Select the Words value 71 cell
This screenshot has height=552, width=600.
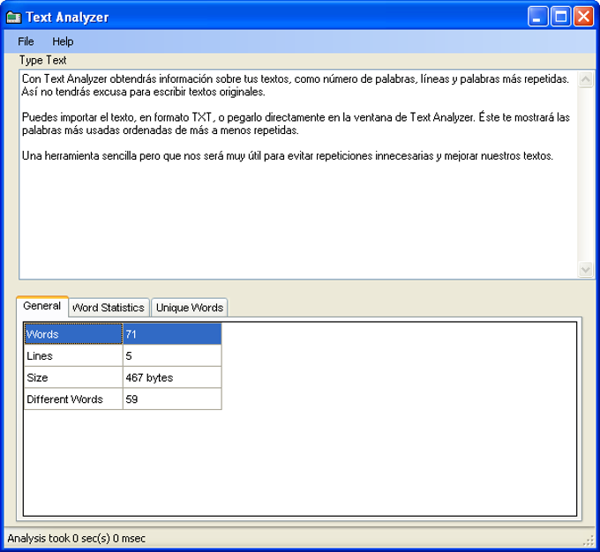coord(172,334)
